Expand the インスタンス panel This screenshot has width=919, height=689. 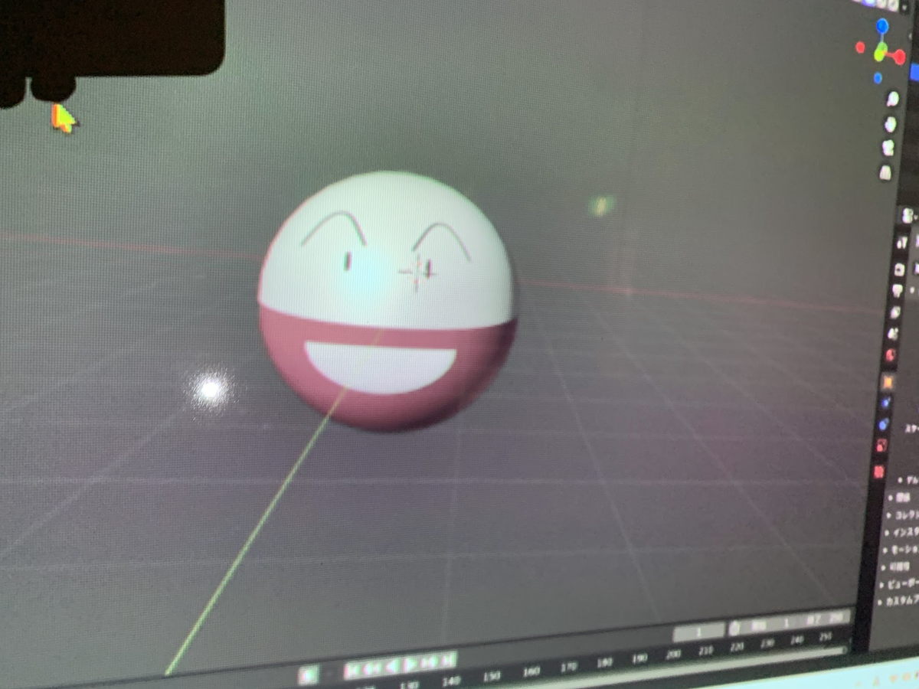901,533
